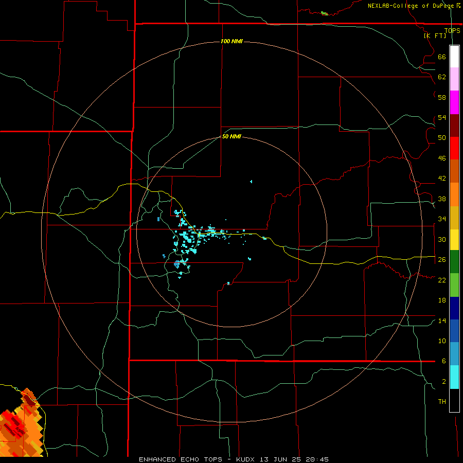Viewport: 463px width, 463px height.
Task: Select the navy blue legend swatch
Action: point(454,308)
